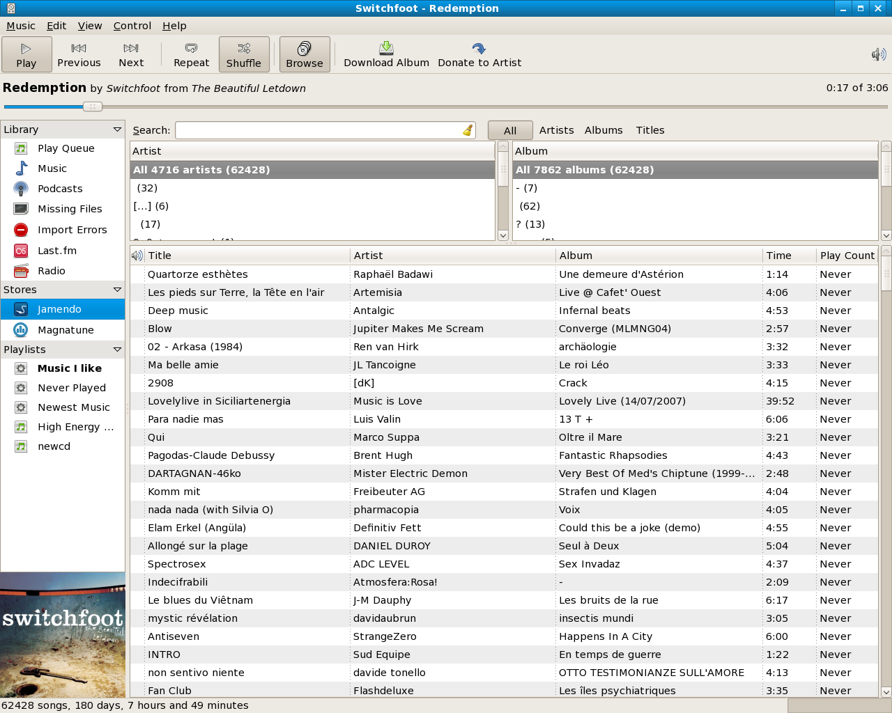The height and width of the screenshot is (713, 892).
Task: Sort by Time column header
Action: (789, 256)
